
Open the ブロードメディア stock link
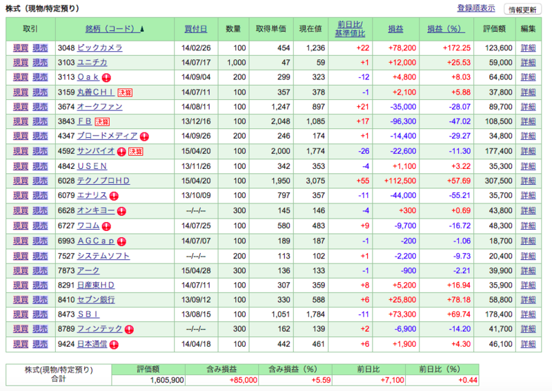(x=108, y=136)
